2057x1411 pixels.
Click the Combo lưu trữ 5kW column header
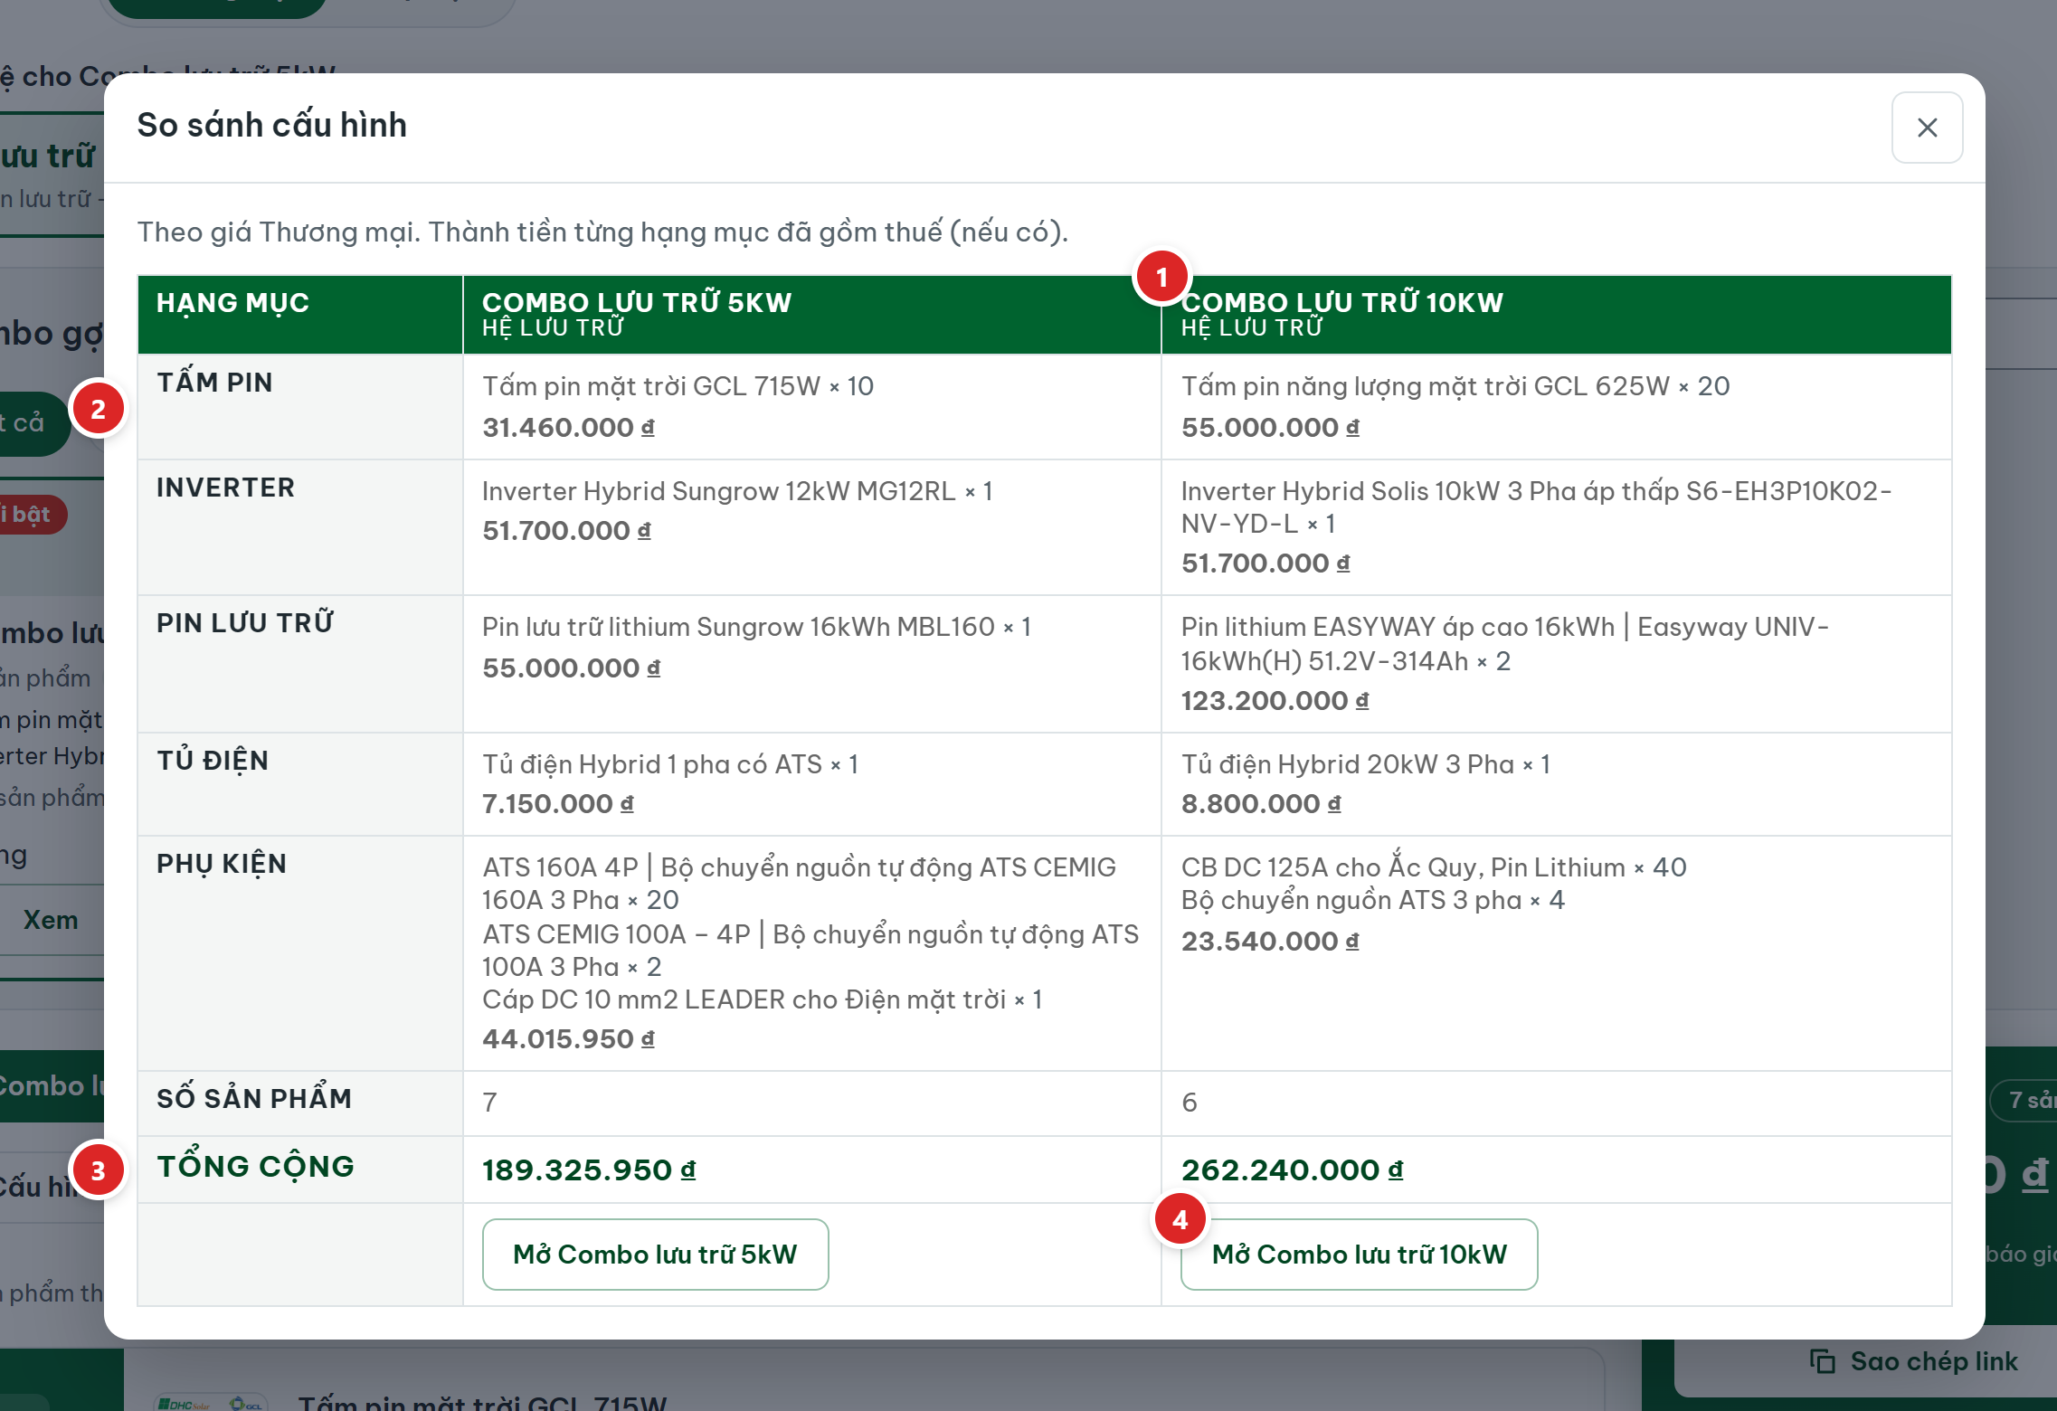click(x=811, y=314)
